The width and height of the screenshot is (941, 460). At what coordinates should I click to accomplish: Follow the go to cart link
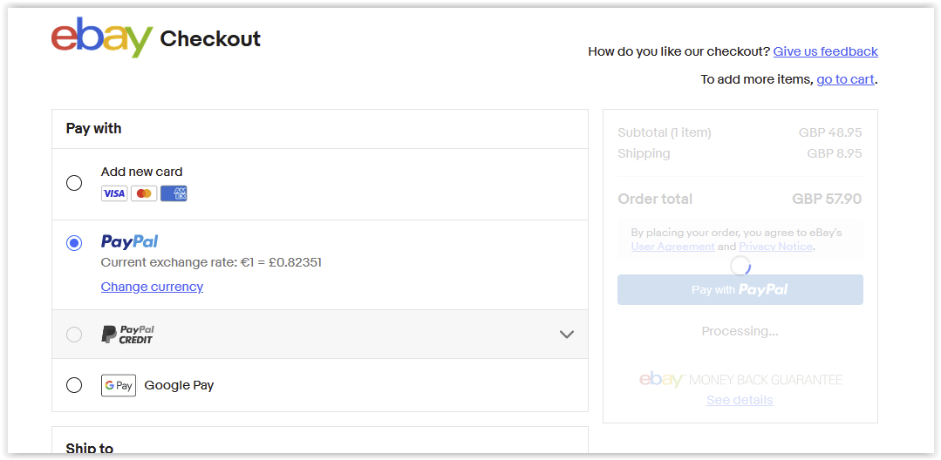coord(845,79)
